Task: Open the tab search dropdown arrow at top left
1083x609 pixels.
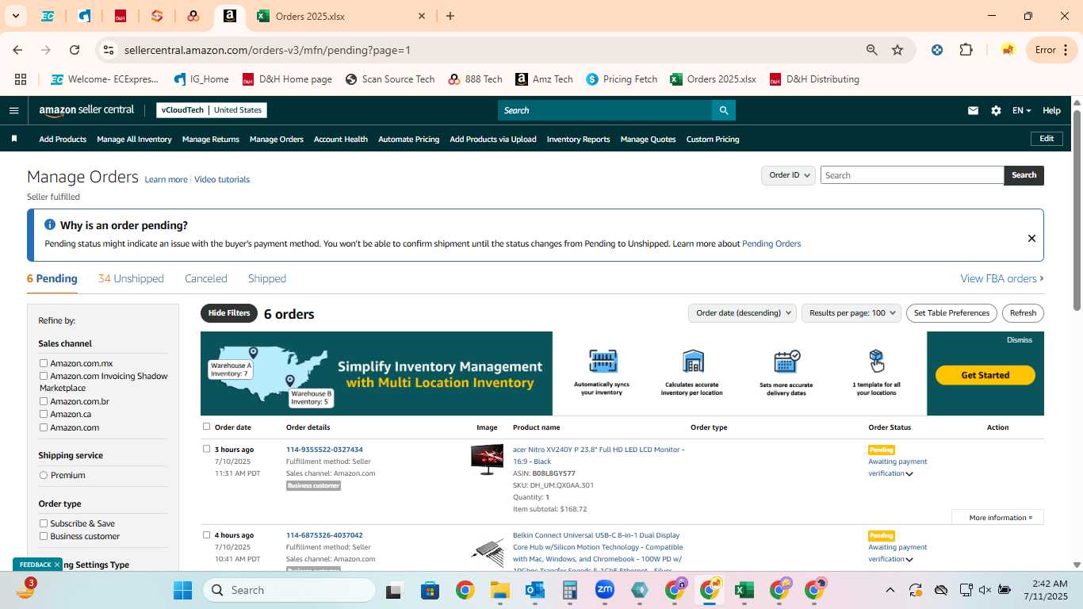Action: coord(16,16)
